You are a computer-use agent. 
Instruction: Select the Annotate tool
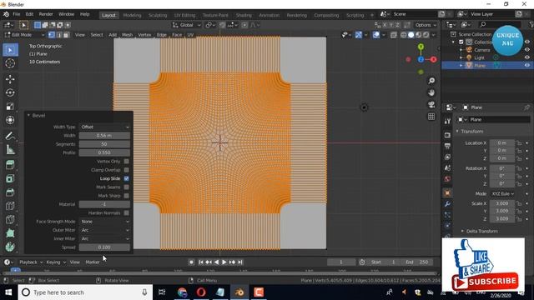(x=10, y=136)
